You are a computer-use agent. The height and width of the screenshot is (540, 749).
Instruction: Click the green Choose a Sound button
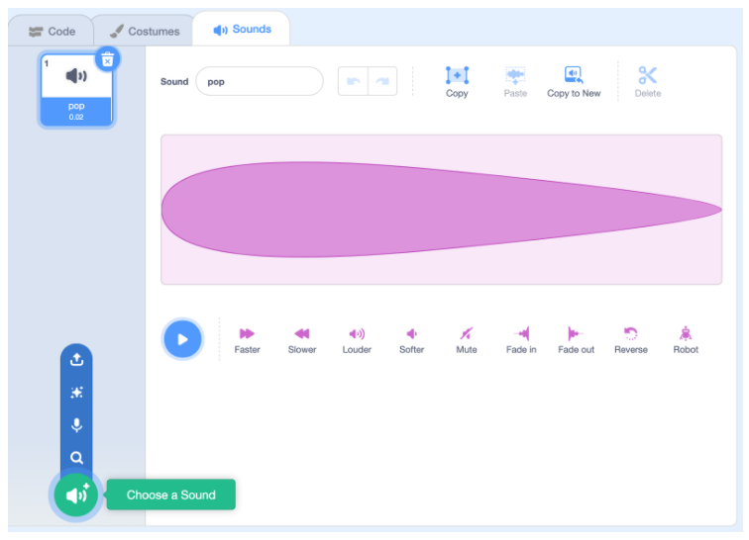(x=76, y=495)
